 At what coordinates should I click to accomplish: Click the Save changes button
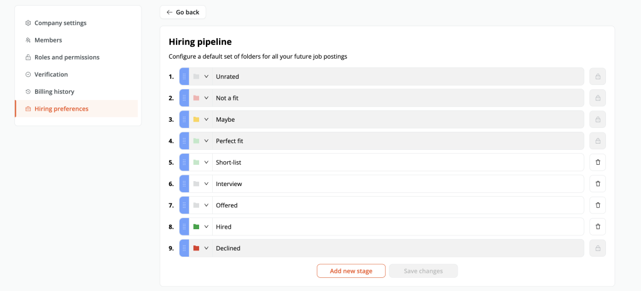pos(423,271)
